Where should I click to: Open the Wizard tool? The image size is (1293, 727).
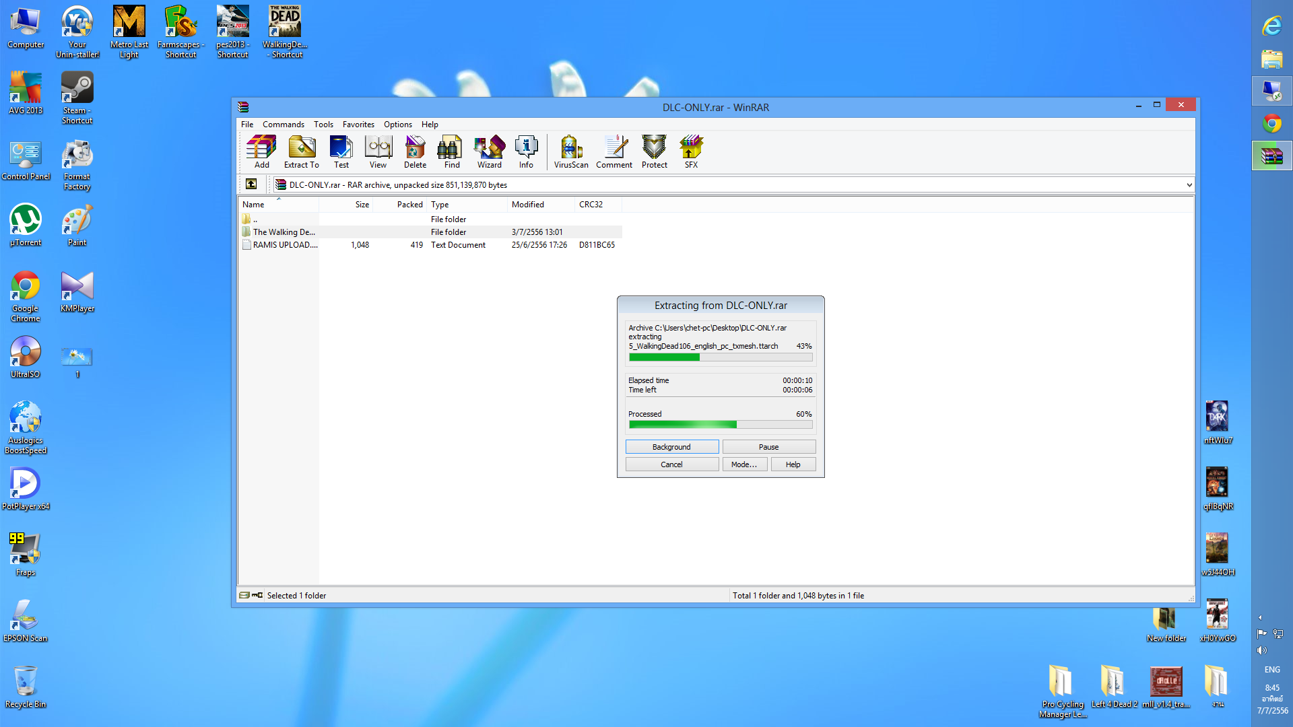pos(490,151)
